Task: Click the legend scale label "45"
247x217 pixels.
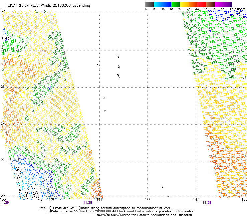Action: pyautogui.click(x=223, y=9)
